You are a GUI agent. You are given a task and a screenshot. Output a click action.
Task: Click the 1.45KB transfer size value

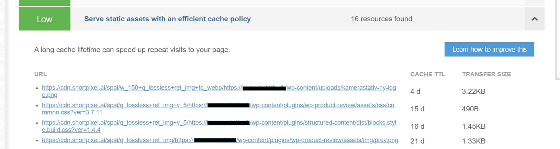pyautogui.click(x=473, y=126)
